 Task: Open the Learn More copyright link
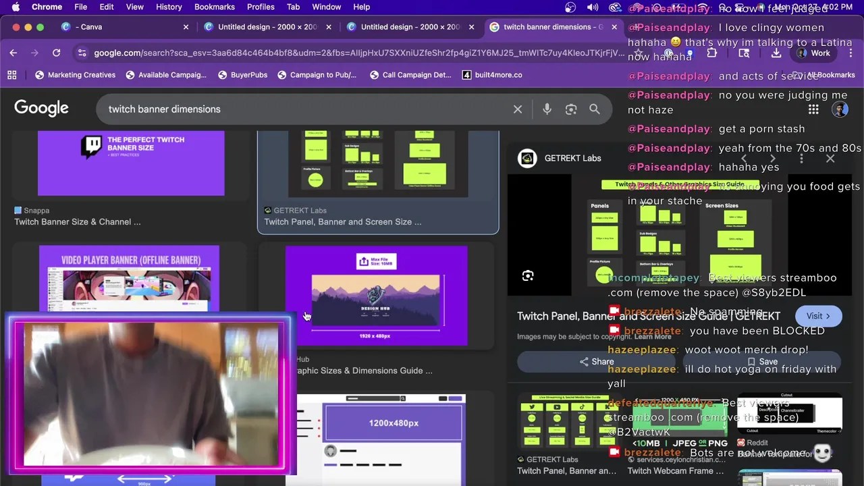(x=652, y=336)
